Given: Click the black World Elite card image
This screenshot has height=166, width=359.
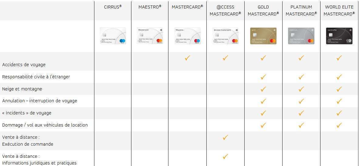Looking at the screenshot, I should [x=339, y=36].
